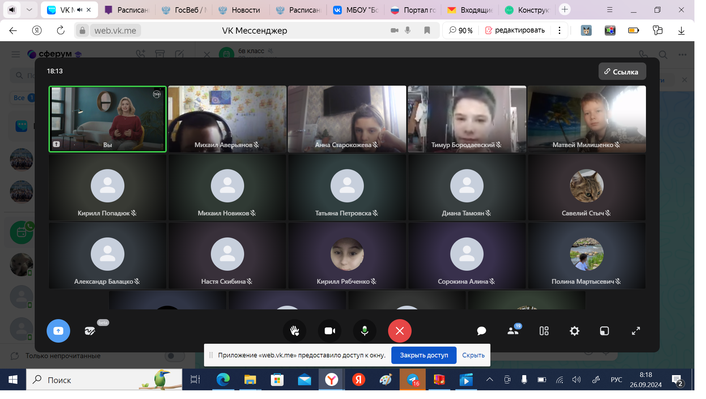Open Microsoft Edge from taskbar
Viewport: 706px width, 399px height.
[x=223, y=379]
